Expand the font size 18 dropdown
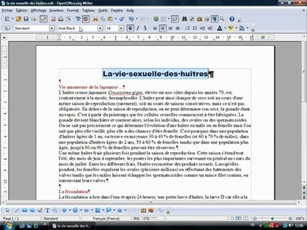 pos(121,28)
